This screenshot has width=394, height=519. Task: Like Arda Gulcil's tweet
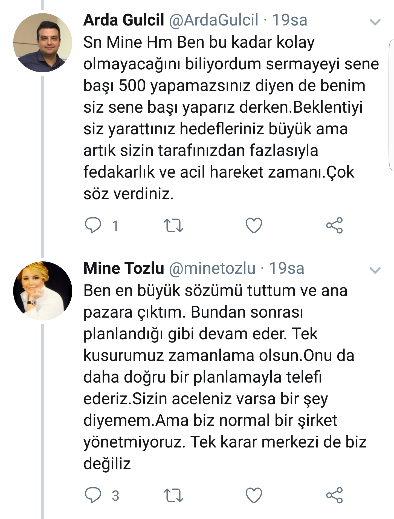(x=254, y=225)
